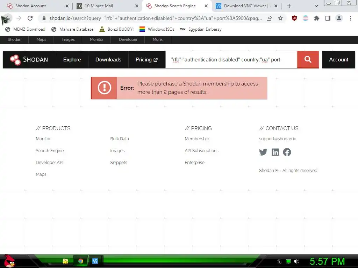This screenshot has width=358, height=268.
Task: Click the red Shodan search magnifier button
Action: (x=308, y=60)
